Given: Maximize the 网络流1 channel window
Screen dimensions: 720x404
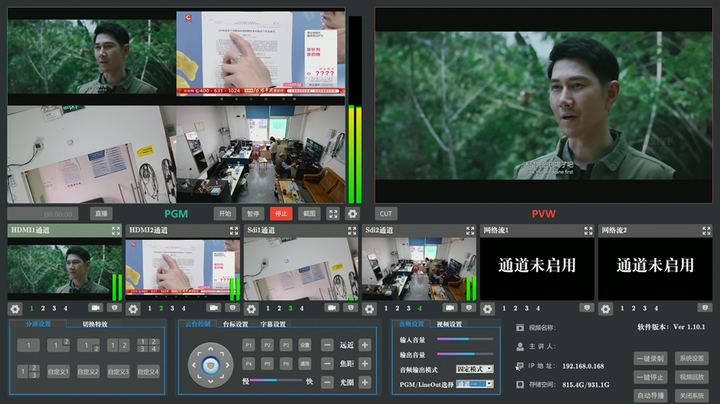Looking at the screenshot, I should coord(588,231).
